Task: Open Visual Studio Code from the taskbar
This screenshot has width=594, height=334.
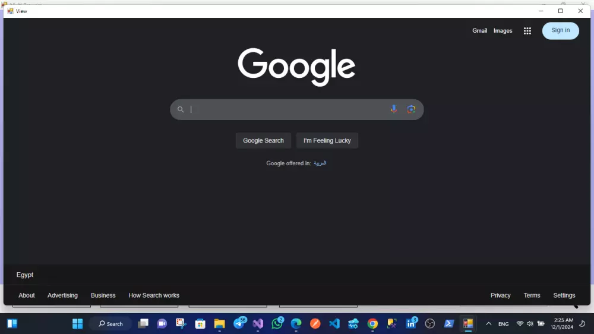Action: coord(334,324)
